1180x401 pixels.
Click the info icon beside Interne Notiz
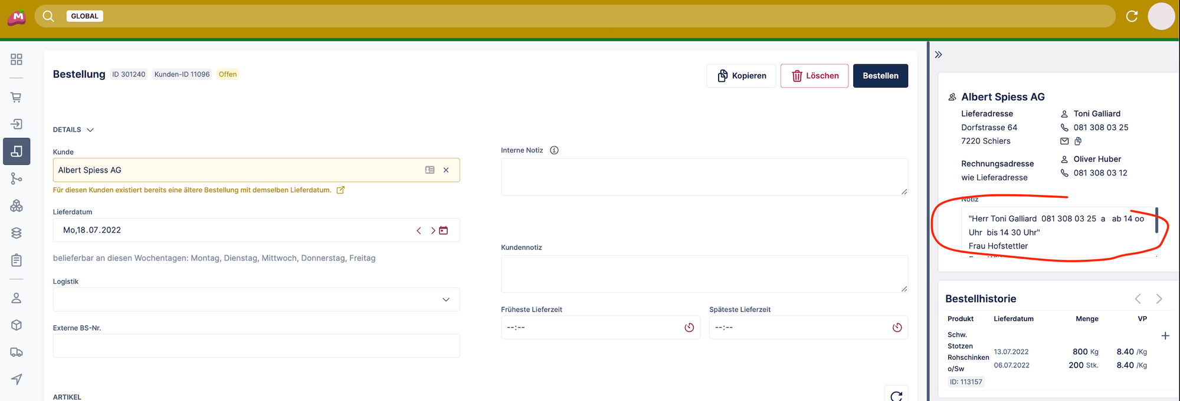point(554,150)
